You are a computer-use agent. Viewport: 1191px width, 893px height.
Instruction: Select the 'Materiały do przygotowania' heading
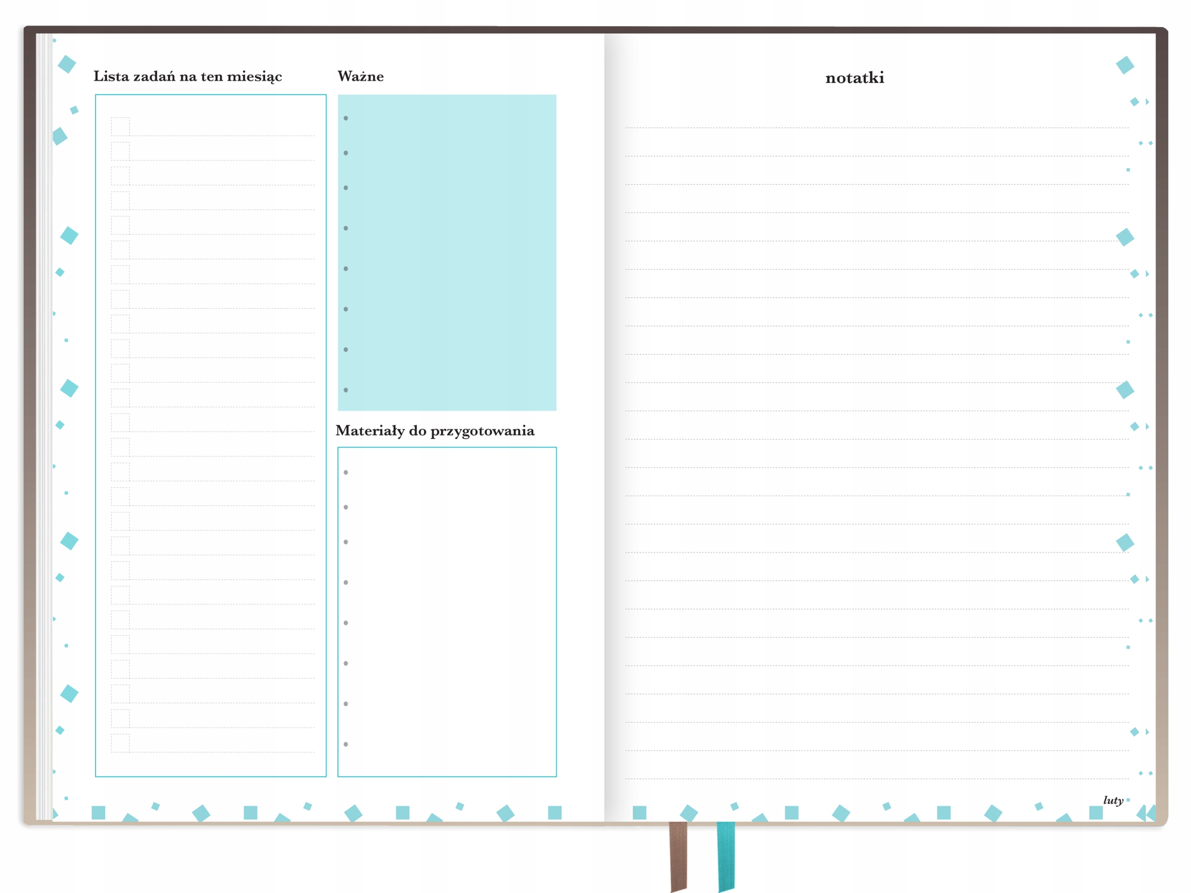(435, 431)
